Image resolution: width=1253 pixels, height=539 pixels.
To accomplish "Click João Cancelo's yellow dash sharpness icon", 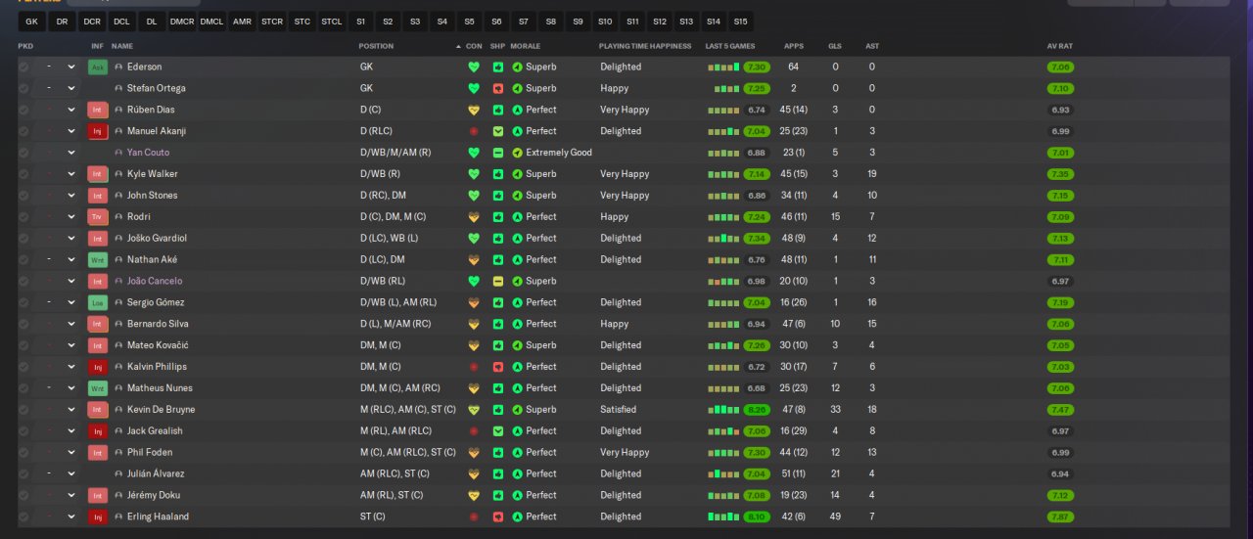I will point(498,282).
